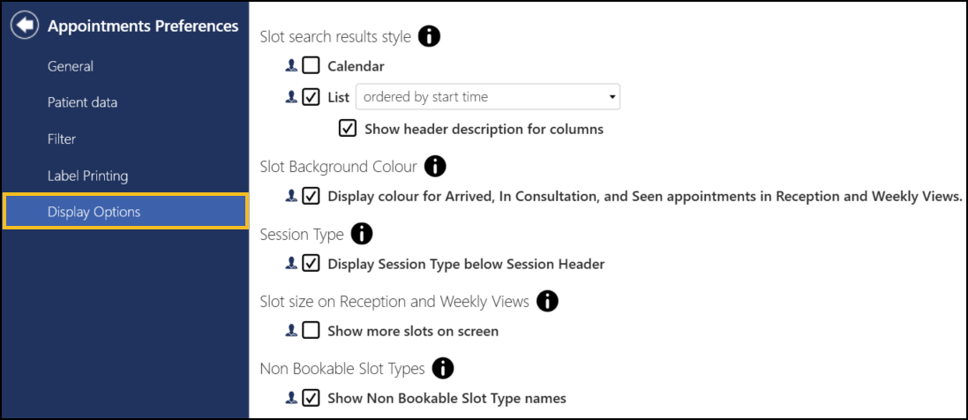Enable the Calendar results style checkbox

[x=311, y=65]
